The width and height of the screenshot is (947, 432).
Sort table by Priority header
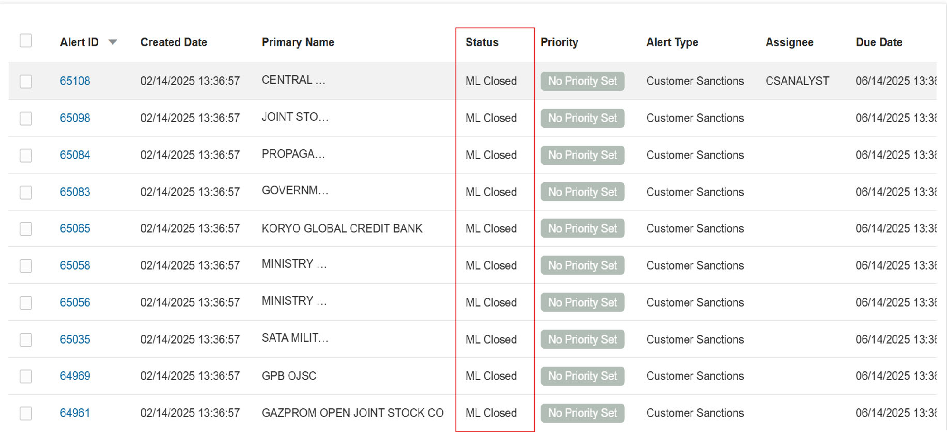559,42
